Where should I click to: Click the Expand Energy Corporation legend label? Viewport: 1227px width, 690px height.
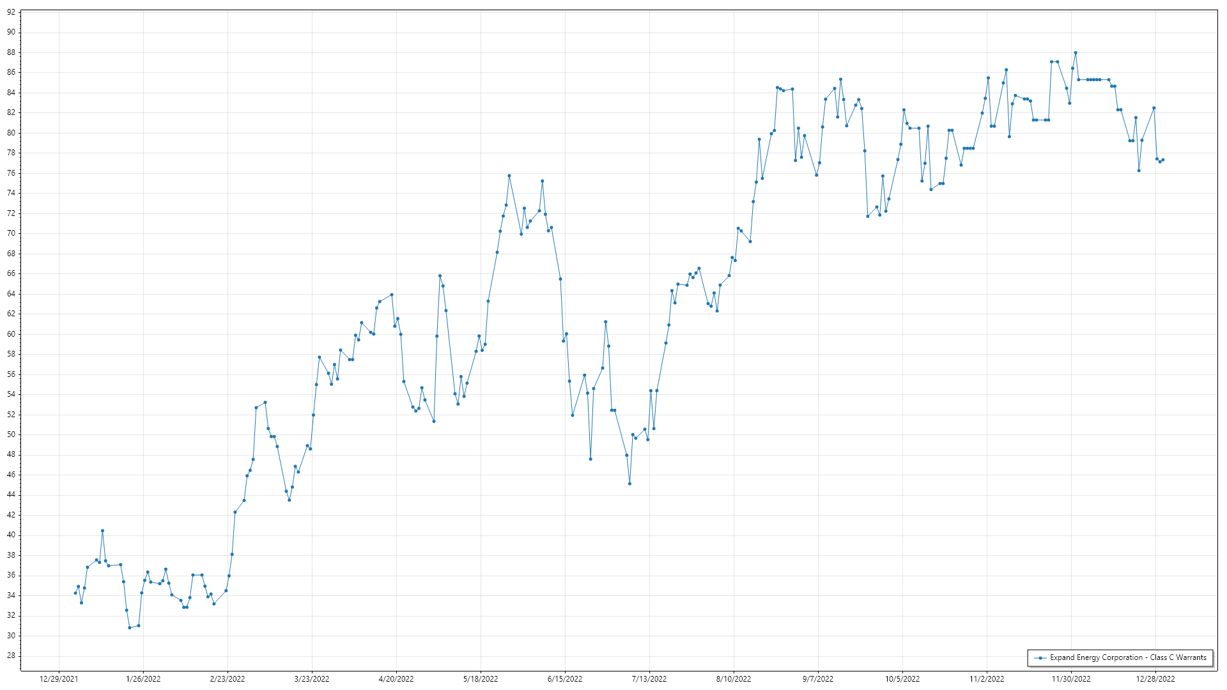click(x=1128, y=657)
